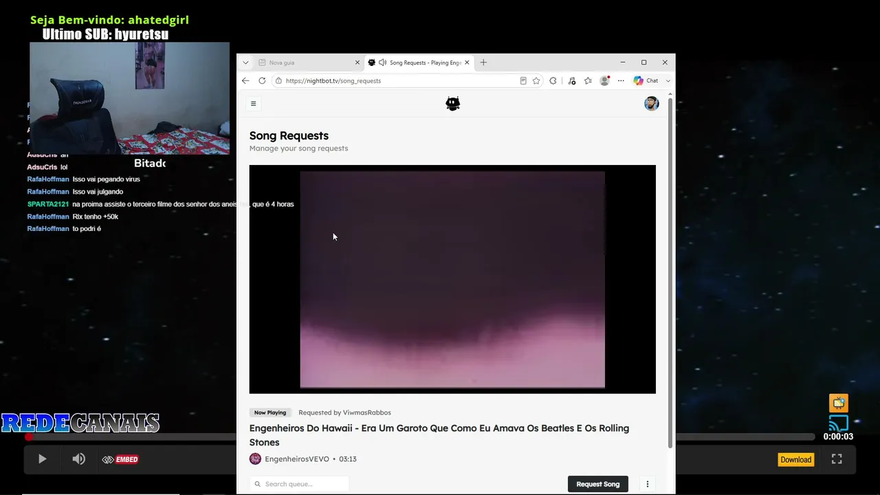Viewport: 880px width, 495px height.
Task: Click 'Seja Bem-vindo: ahatedgirl' overlay text
Action: tap(109, 20)
